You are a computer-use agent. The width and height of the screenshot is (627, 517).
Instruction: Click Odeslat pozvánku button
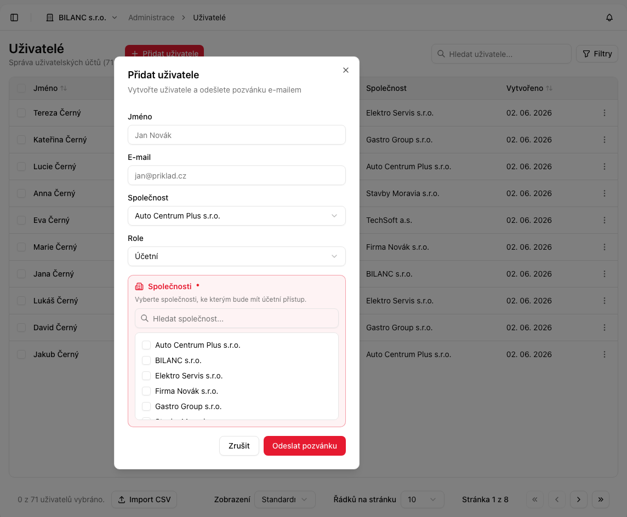pyautogui.click(x=305, y=446)
